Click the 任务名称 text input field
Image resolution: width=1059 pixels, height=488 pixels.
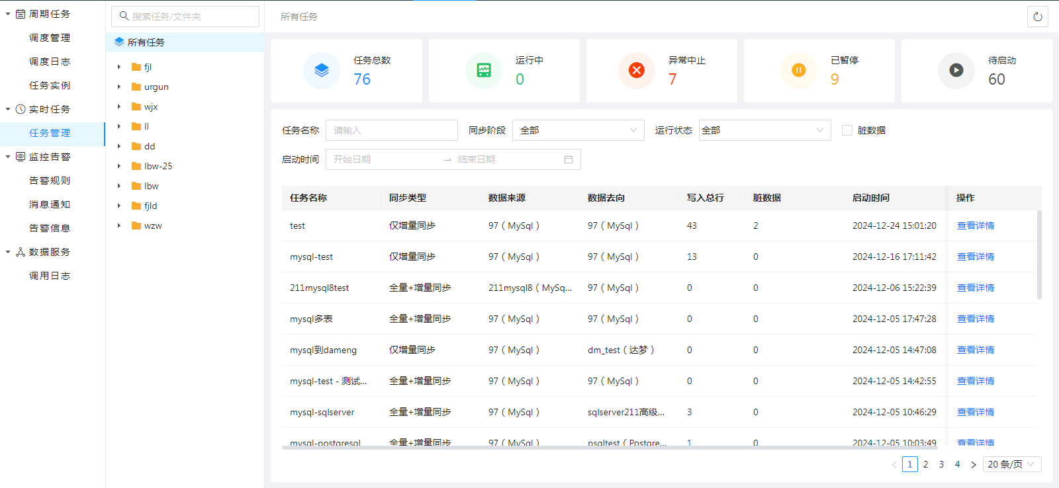391,130
